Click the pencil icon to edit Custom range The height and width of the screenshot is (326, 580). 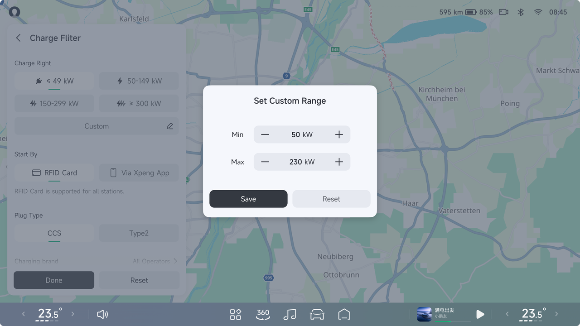(x=170, y=126)
